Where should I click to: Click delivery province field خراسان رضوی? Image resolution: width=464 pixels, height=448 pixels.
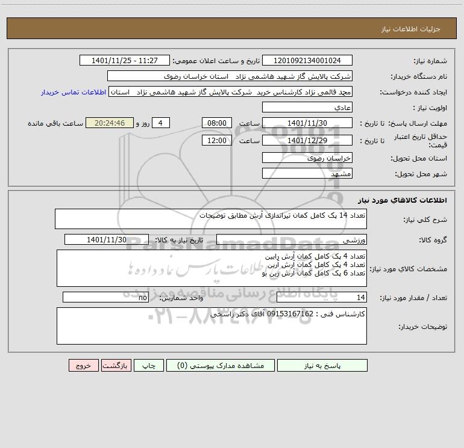click(307, 158)
